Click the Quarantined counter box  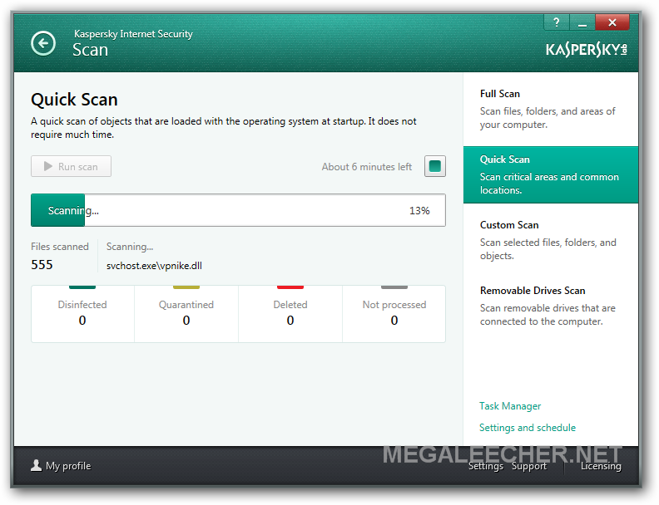point(186,314)
